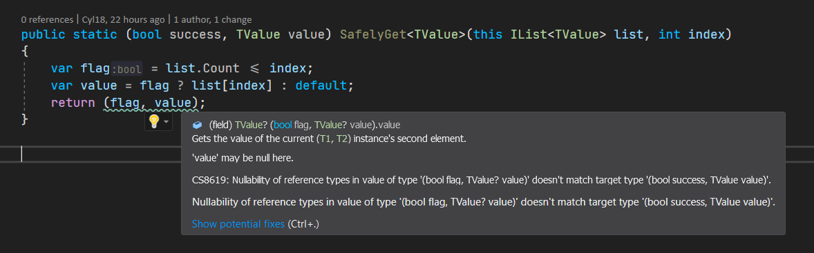Click the field cube icon in tooltip
The width and height of the screenshot is (814, 253).
pyautogui.click(x=197, y=125)
